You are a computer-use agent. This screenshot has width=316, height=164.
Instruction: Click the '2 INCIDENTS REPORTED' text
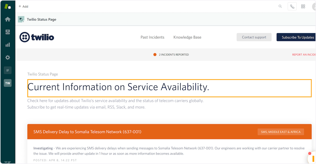pyautogui.click(x=174, y=55)
